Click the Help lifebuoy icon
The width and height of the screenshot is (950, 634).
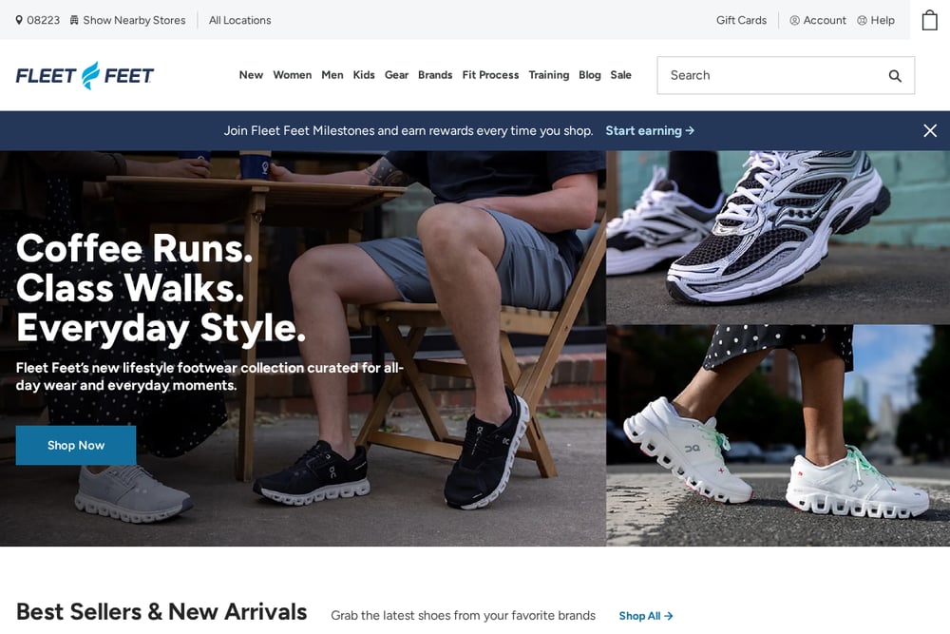point(862,20)
